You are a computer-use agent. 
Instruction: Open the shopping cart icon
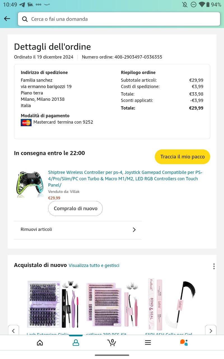pyautogui.click(x=112, y=342)
